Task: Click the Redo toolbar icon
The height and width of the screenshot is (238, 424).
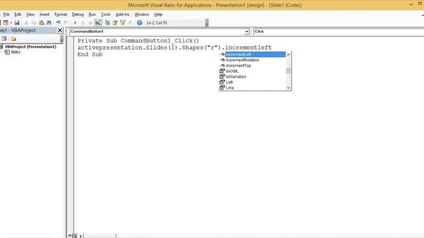Action: coord(66,22)
